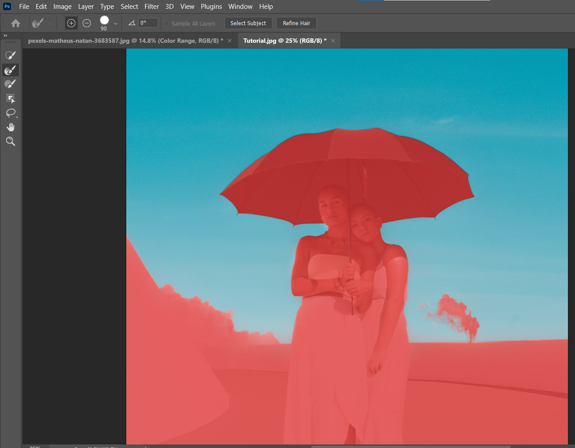Enable Add to selection mode

point(71,23)
